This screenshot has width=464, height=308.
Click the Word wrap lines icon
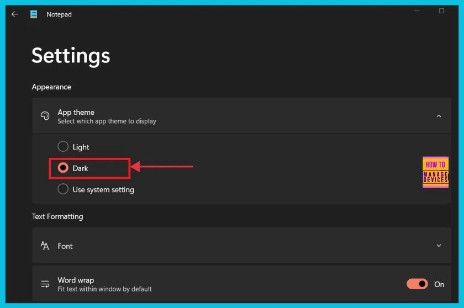click(x=45, y=284)
